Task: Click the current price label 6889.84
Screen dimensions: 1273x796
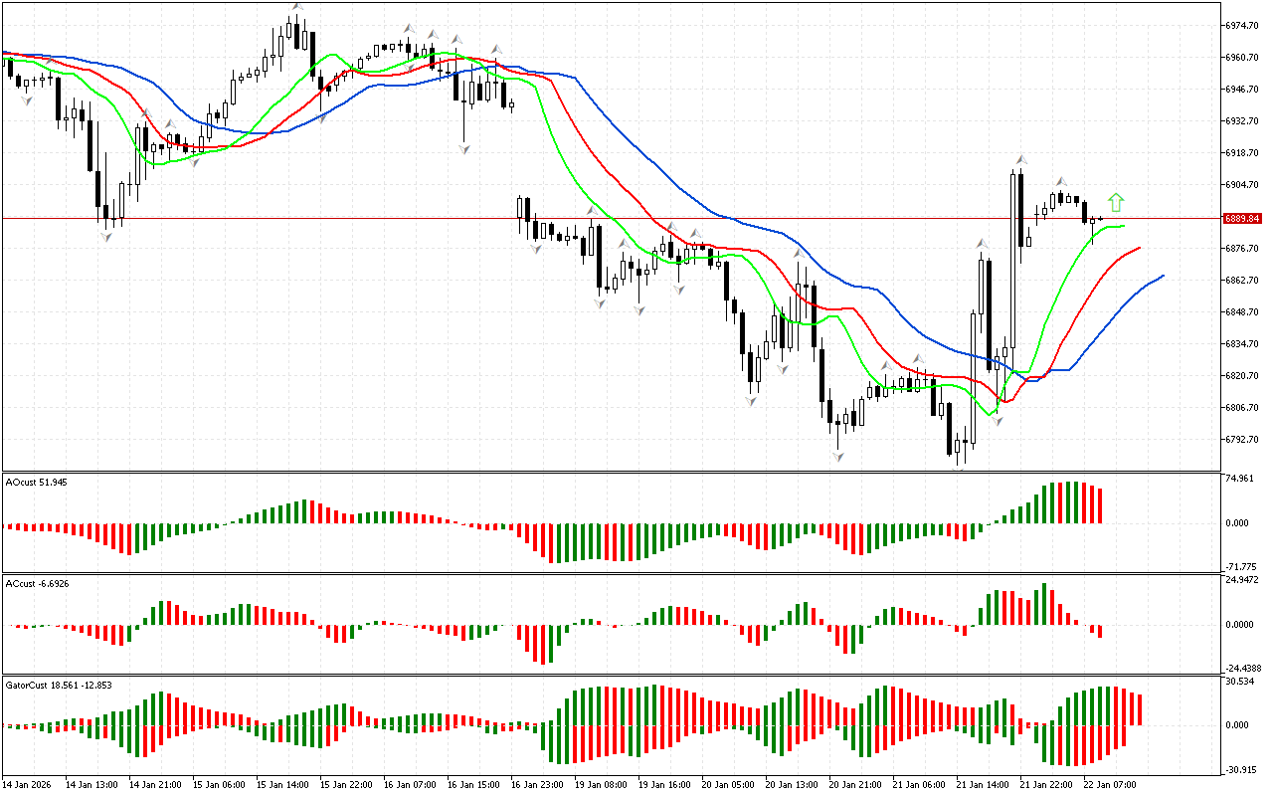Action: 1242,219
